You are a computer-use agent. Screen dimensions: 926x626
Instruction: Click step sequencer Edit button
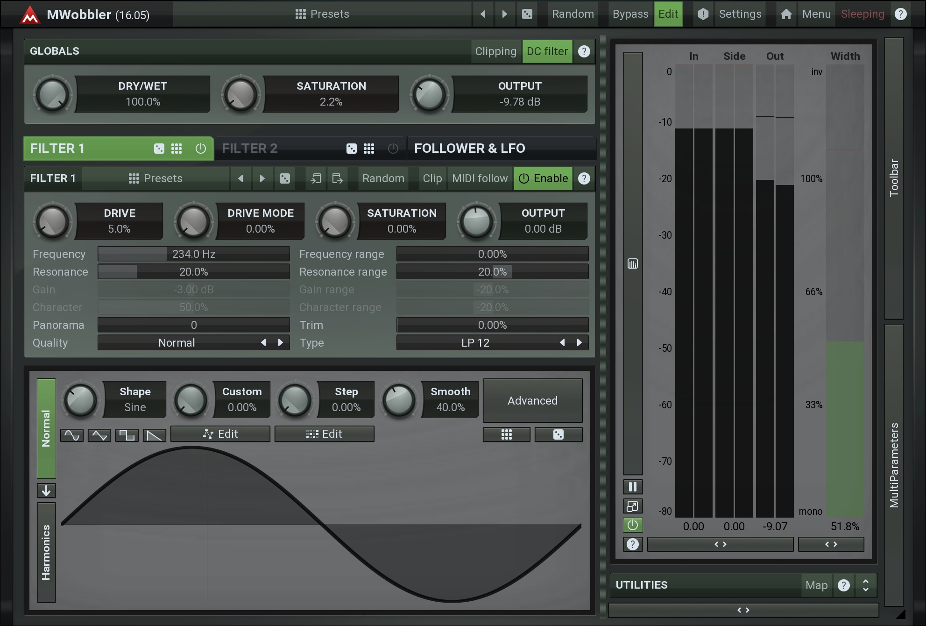tap(325, 434)
